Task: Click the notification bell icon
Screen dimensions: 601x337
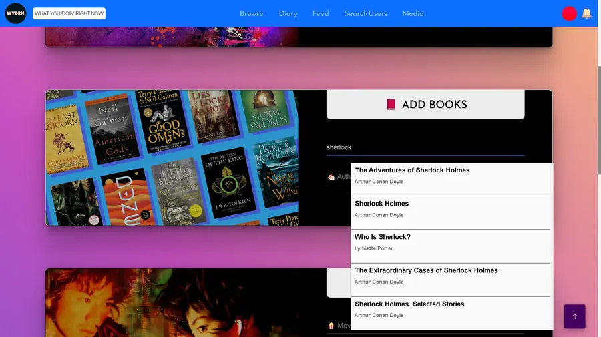Action: click(586, 14)
